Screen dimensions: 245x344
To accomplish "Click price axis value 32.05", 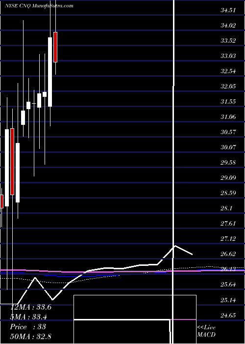I will (x=228, y=86).
